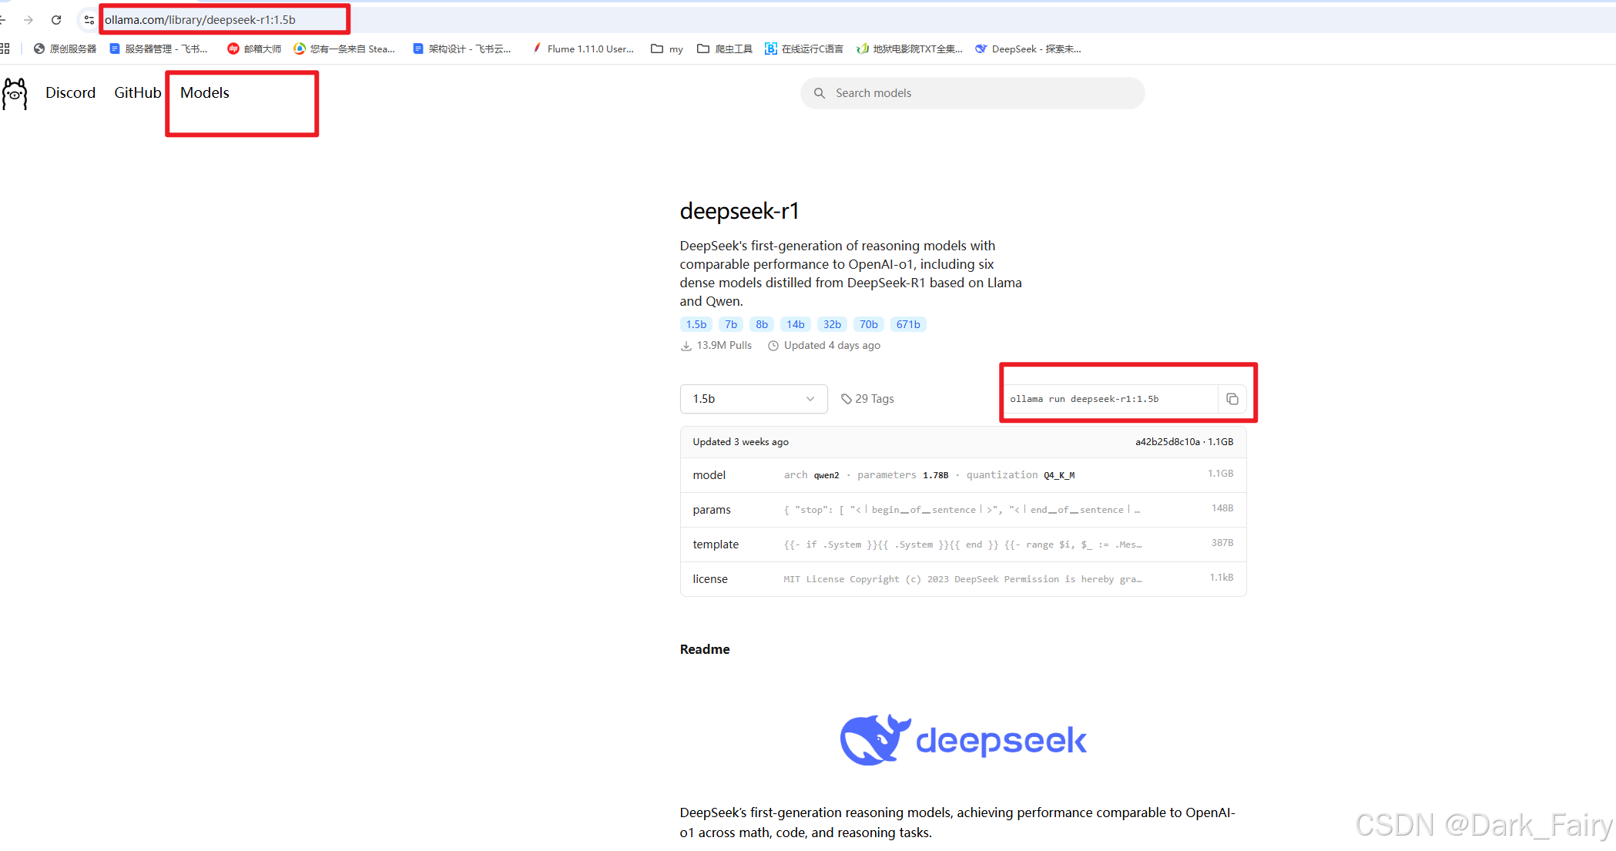
Task: Select the ollama run deepseek-r1:1.5b command text
Action: coord(1084,399)
